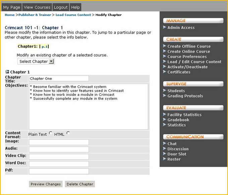This screenshot has width=228, height=195.
Task: Click the arrow icon next to Certificates
Action: (165, 72)
